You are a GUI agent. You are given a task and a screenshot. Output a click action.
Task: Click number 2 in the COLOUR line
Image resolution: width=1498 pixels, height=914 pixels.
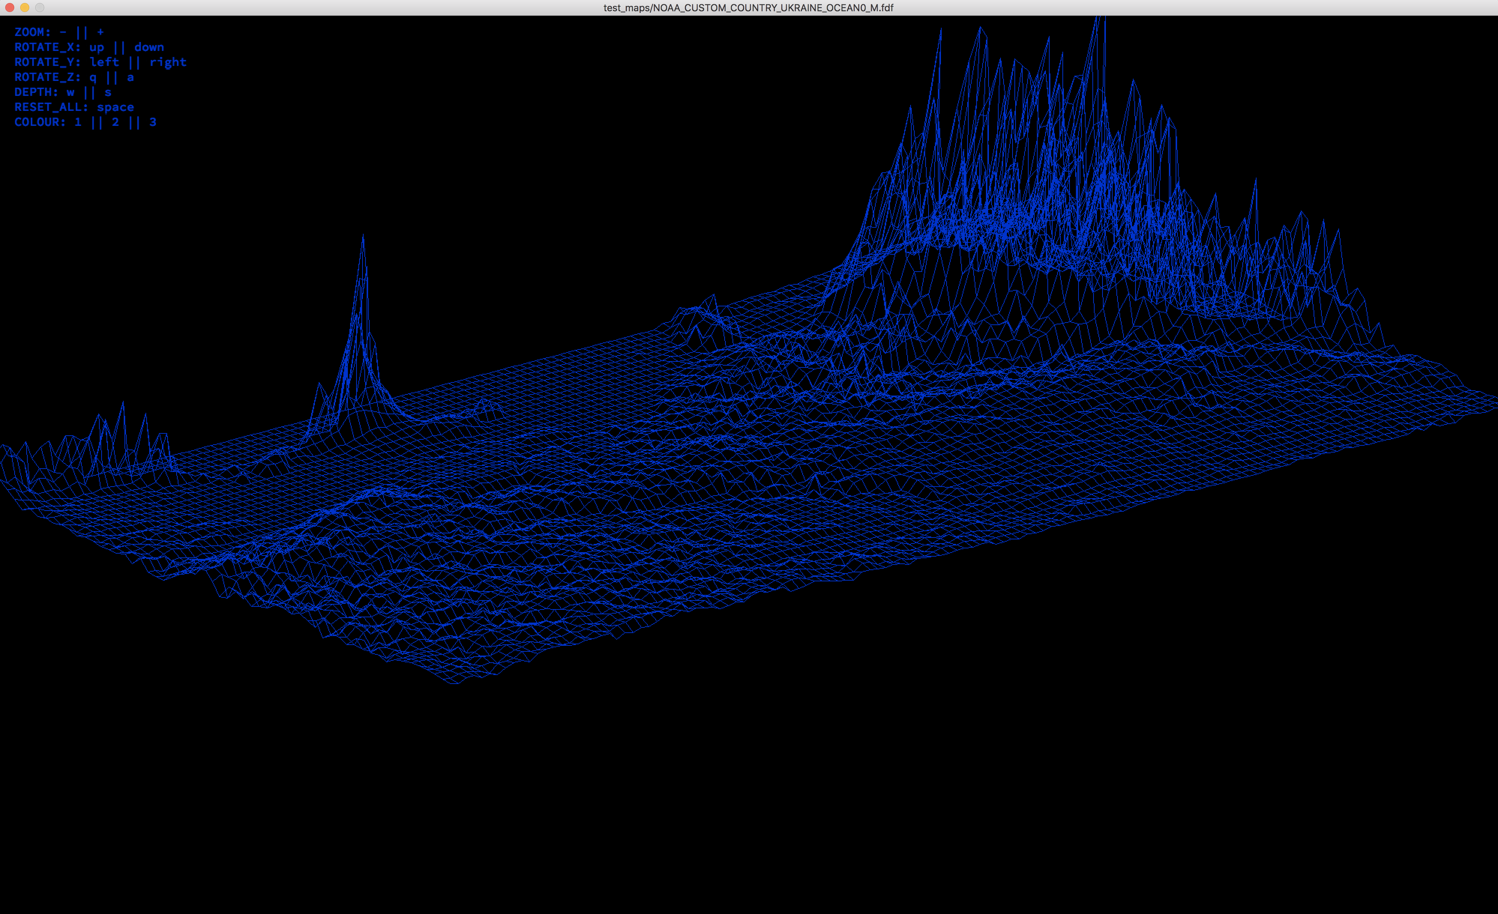[115, 122]
